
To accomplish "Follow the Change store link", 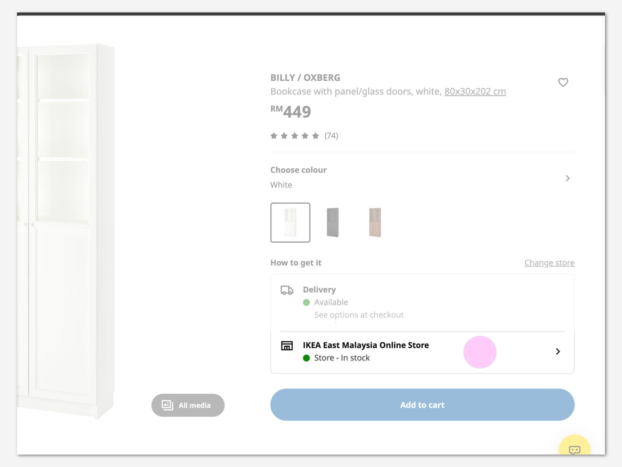I will 549,263.
